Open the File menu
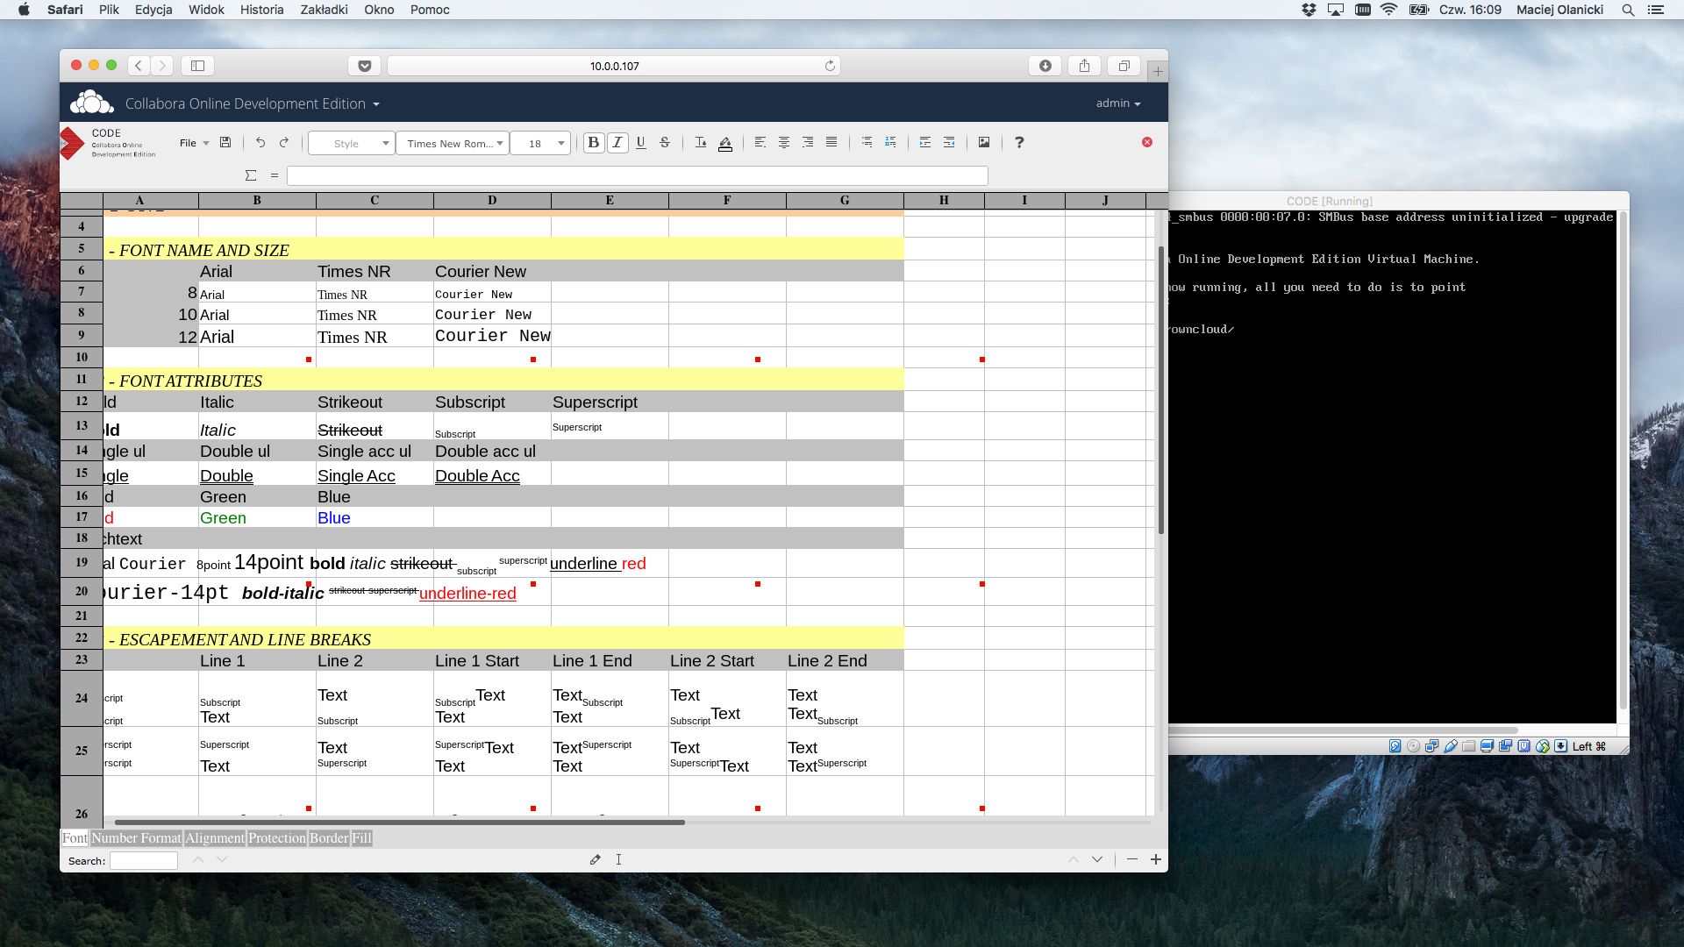The height and width of the screenshot is (947, 1684). click(x=194, y=143)
